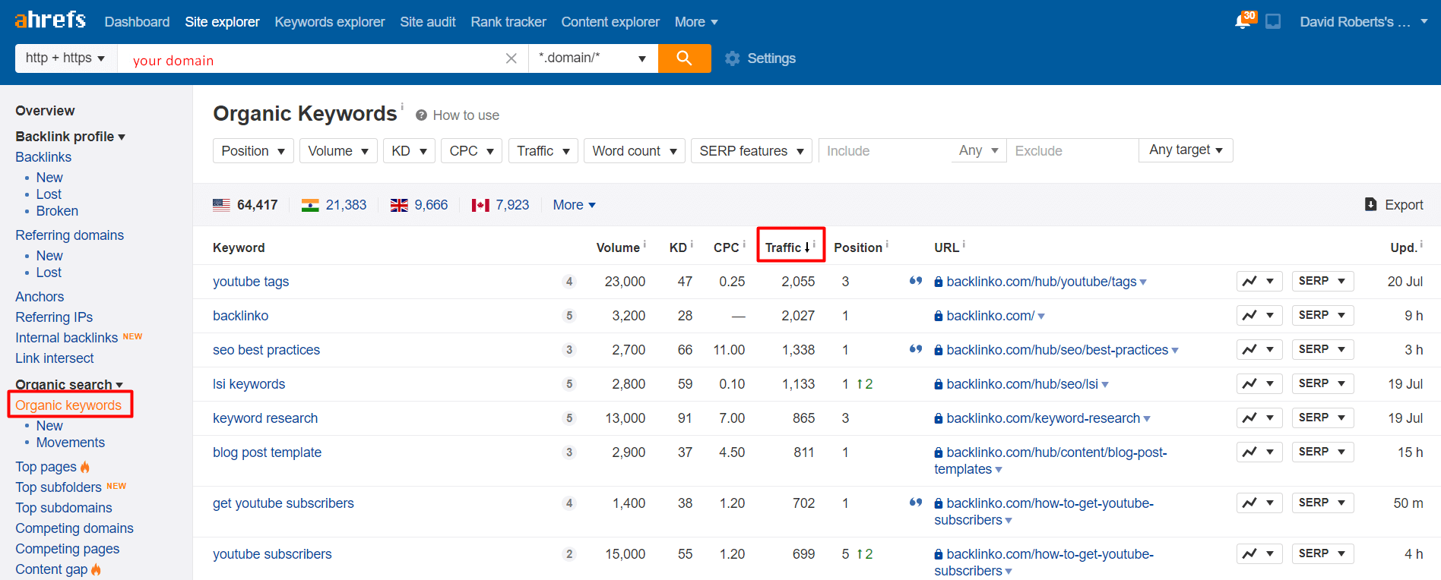Select the India flag filter
Screen dimensions: 1441x580
click(x=310, y=205)
